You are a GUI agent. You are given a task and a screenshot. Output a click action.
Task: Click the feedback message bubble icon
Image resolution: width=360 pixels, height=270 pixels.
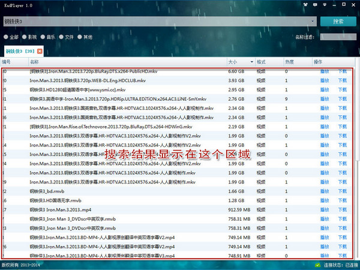coord(316,5)
